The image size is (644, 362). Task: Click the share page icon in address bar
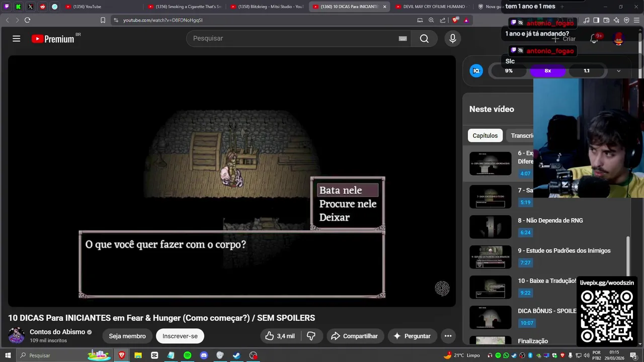[443, 20]
